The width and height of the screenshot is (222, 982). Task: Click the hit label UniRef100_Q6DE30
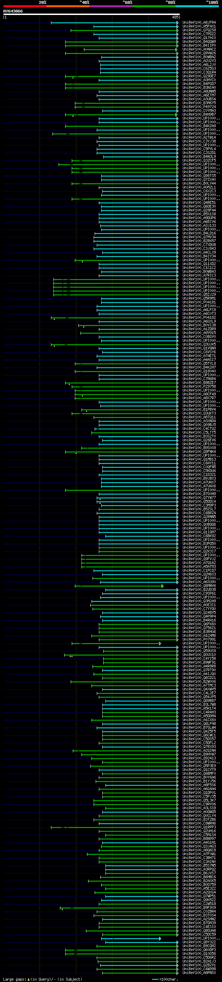click(199, 206)
